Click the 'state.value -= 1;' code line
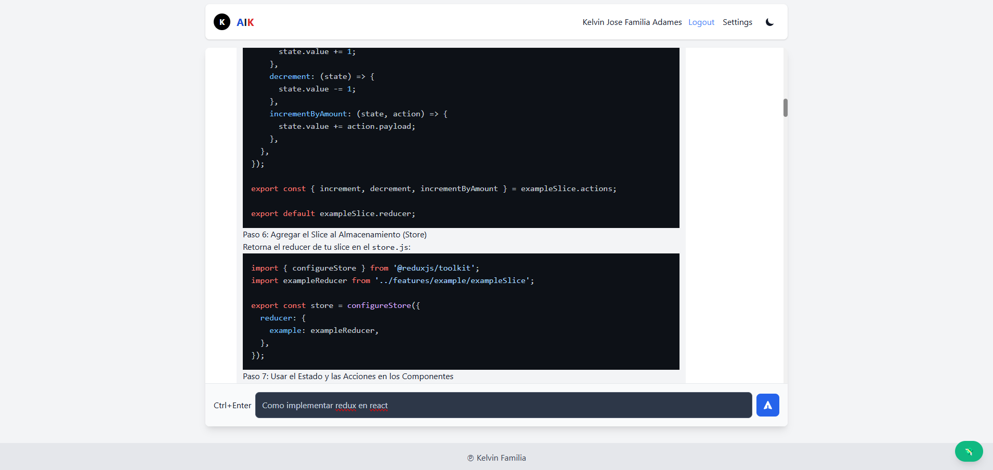 pos(317,89)
